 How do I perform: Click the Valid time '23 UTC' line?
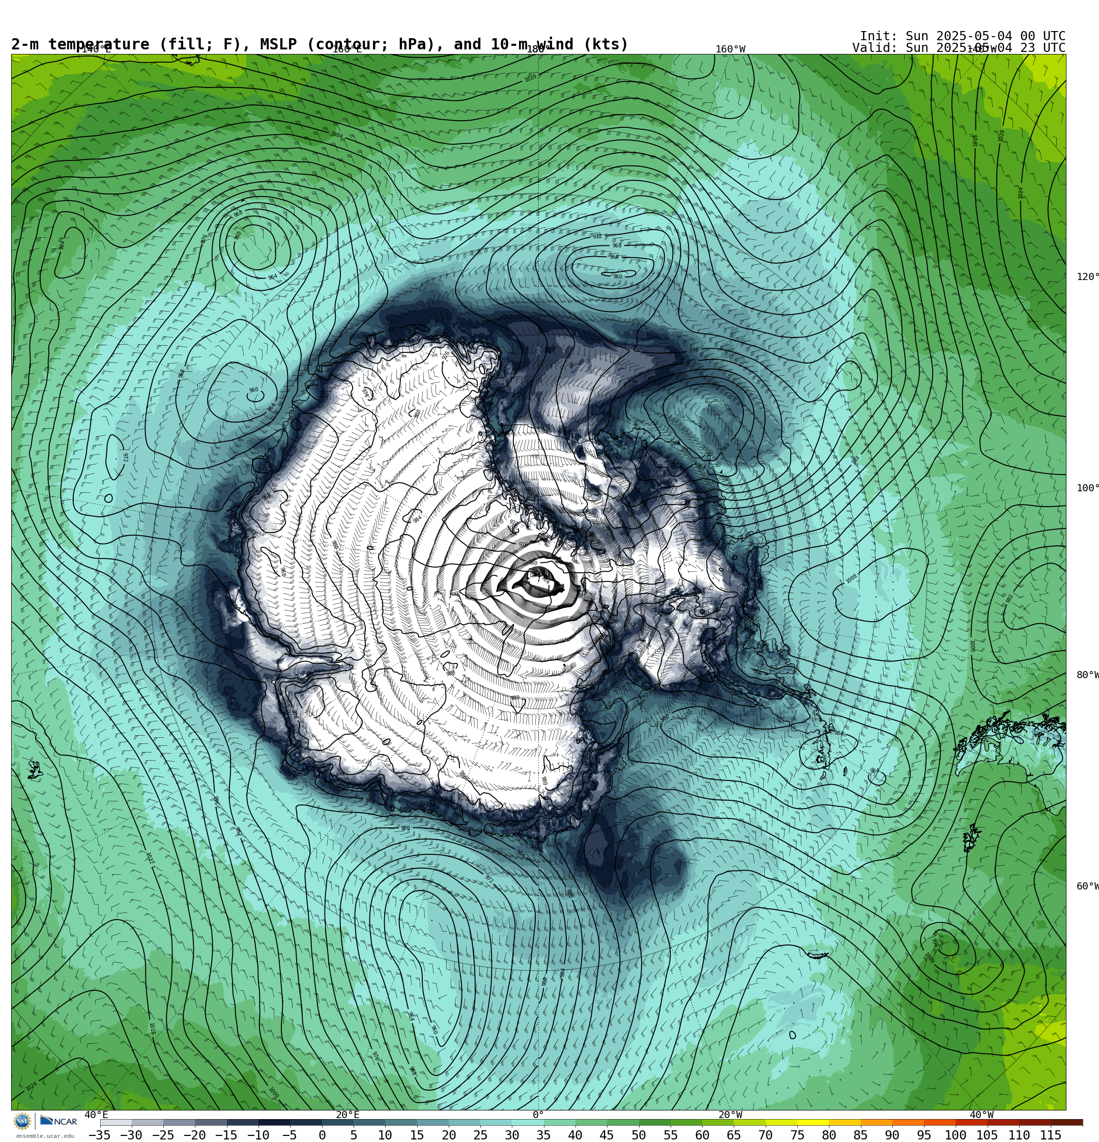click(959, 48)
